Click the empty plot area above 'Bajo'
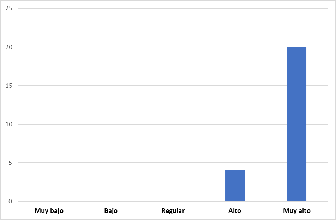The width and height of the screenshot is (336, 220). click(111, 106)
